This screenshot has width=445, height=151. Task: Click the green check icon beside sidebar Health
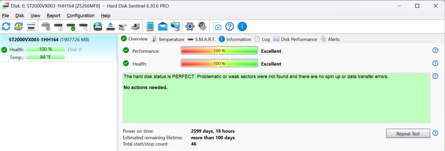coord(4,50)
